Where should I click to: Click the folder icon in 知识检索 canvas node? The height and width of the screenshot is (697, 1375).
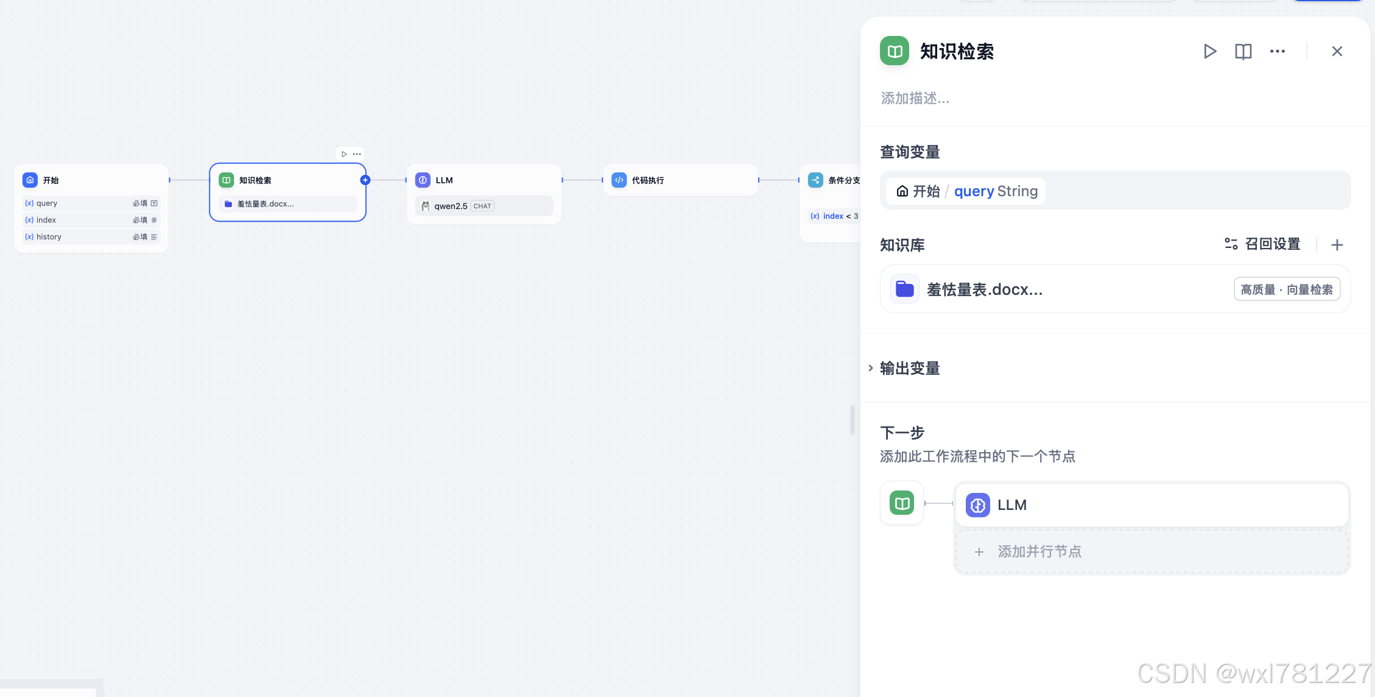[x=228, y=204]
